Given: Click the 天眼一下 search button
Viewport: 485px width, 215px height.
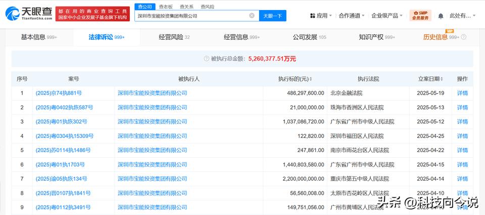Looking at the screenshot, I should tap(272, 16).
